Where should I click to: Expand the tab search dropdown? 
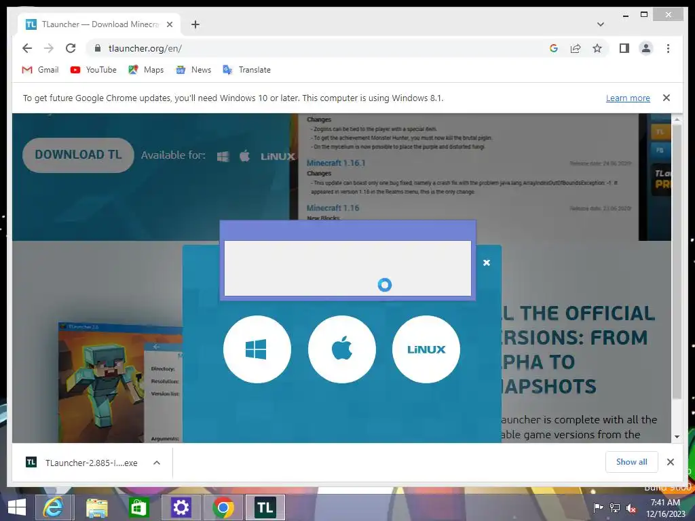tap(601, 24)
